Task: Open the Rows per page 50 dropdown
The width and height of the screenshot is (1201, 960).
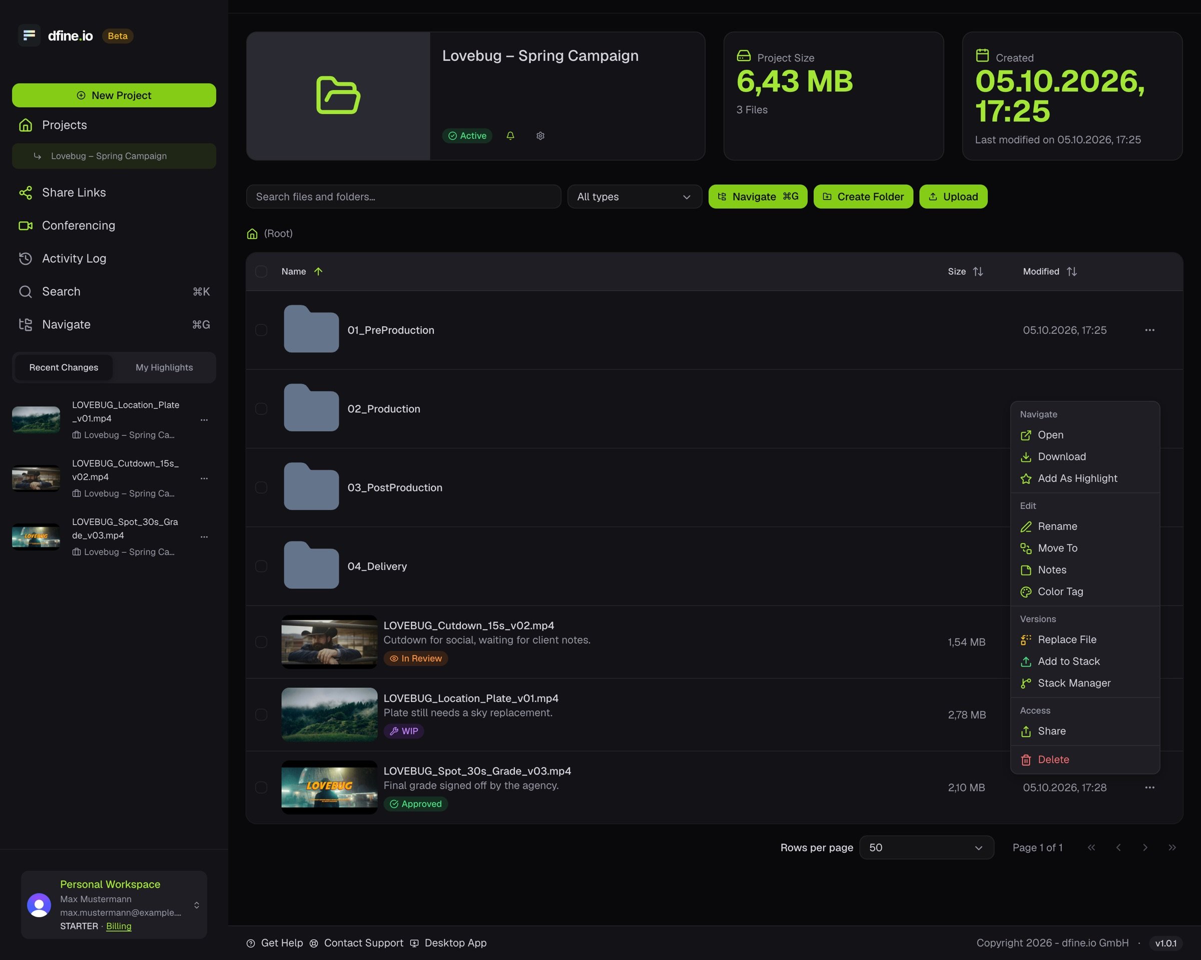Action: click(x=926, y=847)
